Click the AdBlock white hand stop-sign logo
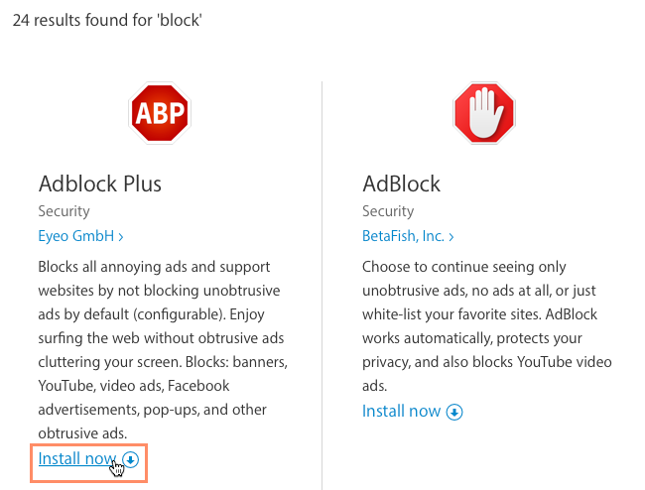Viewport: 645px width, 490px height. (483, 113)
